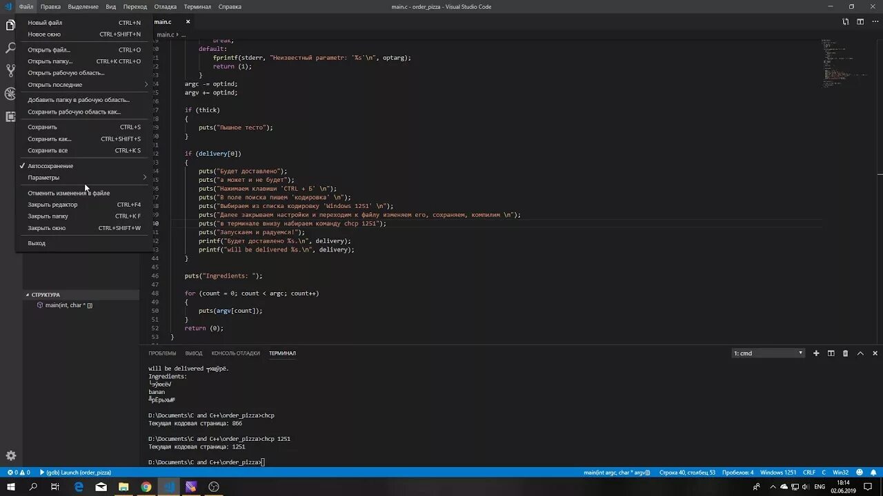Open the Debug view in activity bar
Image resolution: width=883 pixels, height=496 pixels.
point(10,94)
